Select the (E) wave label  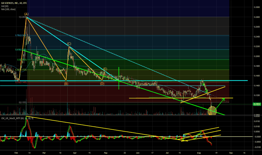[105, 69]
